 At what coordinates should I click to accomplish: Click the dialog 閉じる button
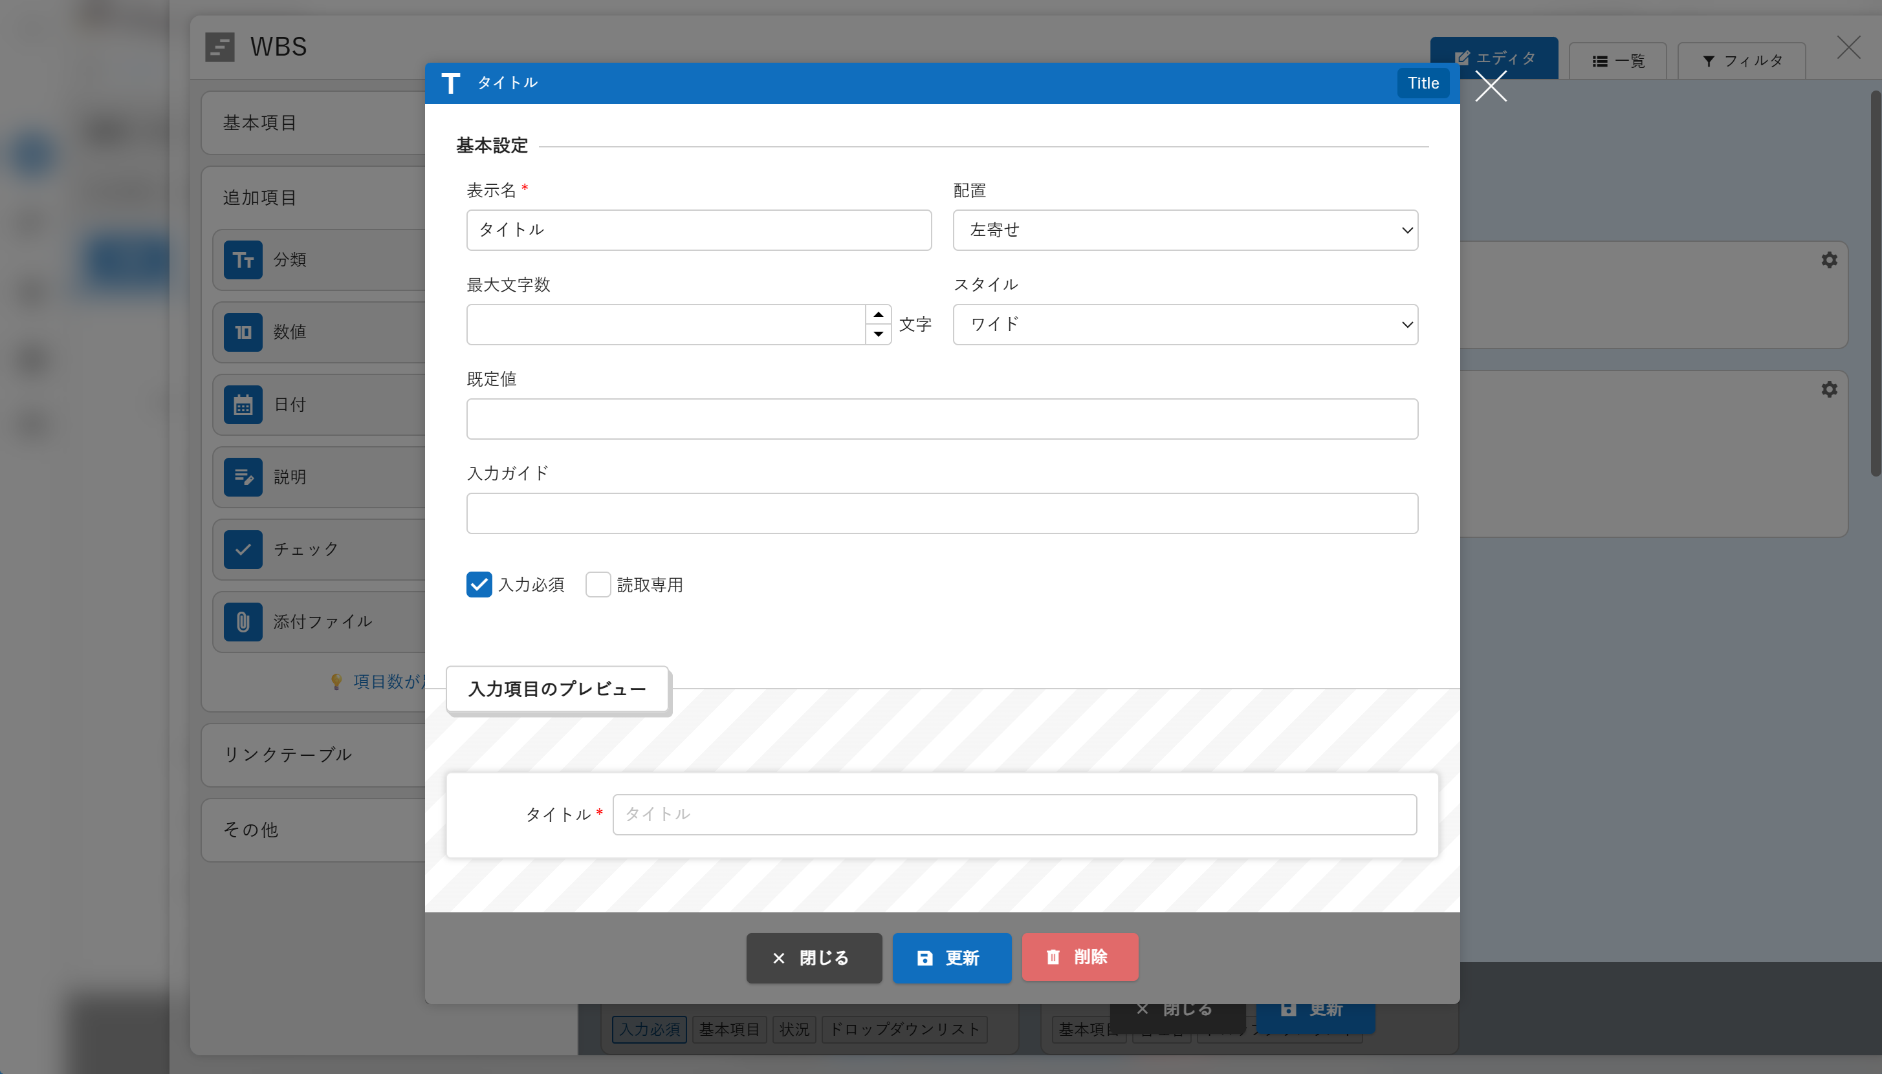pyautogui.click(x=814, y=958)
